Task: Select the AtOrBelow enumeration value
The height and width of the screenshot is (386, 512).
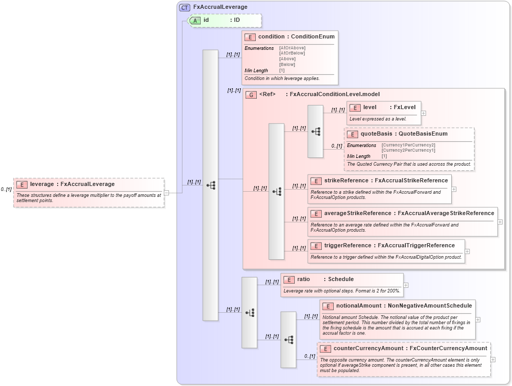Action: coord(292,53)
